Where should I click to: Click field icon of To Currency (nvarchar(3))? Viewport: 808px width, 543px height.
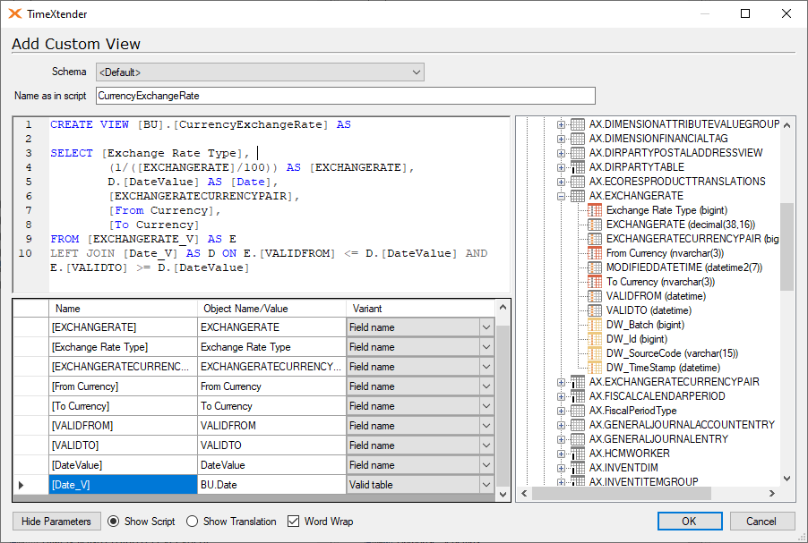pyautogui.click(x=595, y=282)
